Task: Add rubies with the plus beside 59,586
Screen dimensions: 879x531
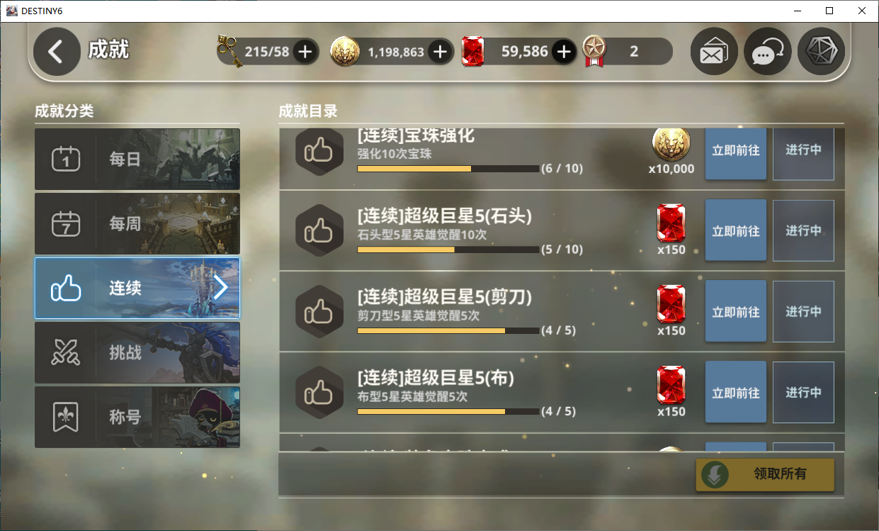Action: pos(564,52)
